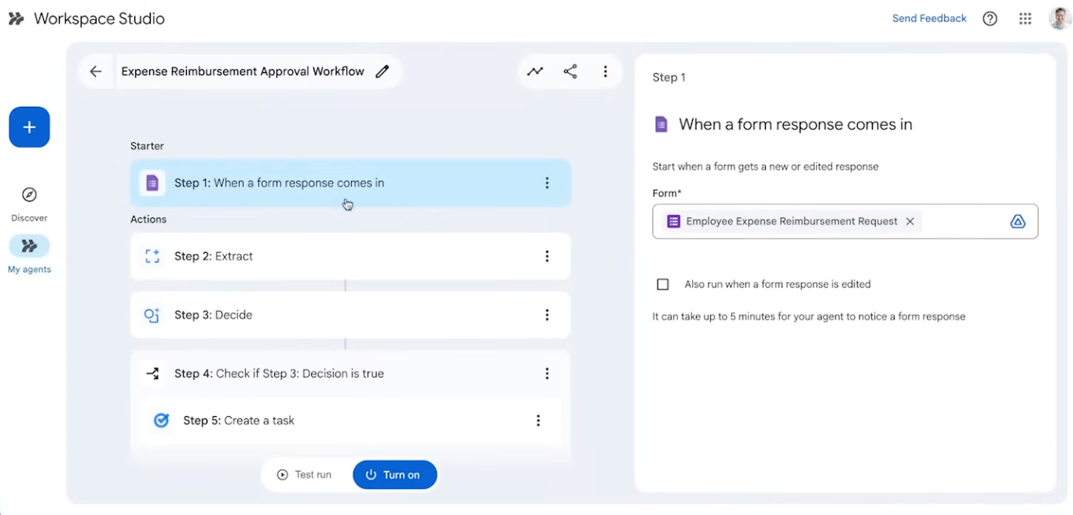Enable Also run when form response is edited
Viewport: 1073px width, 515px height.
(663, 284)
